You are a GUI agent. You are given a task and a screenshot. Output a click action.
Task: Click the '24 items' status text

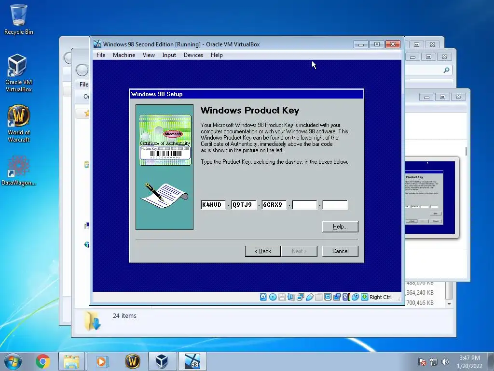[124, 315]
